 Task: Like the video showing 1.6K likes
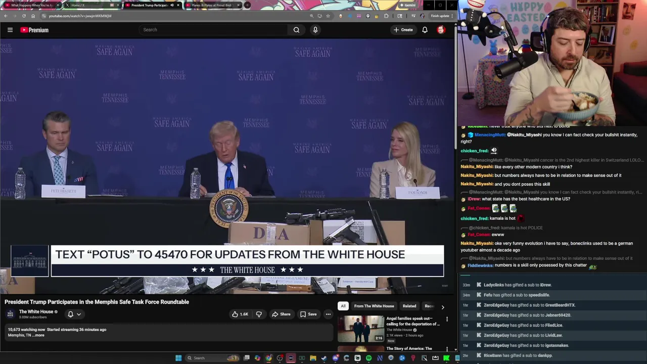pos(240,314)
